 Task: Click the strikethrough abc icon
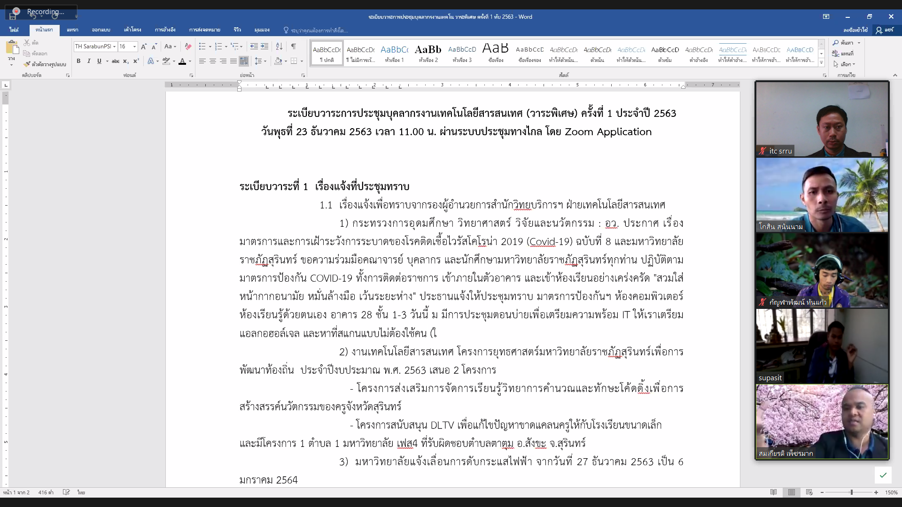point(115,61)
